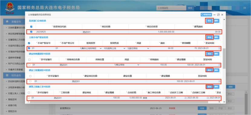Screen dimensions: 251x115
Task: Open the 智能咨询 assistant button
Action: coord(206,15)
